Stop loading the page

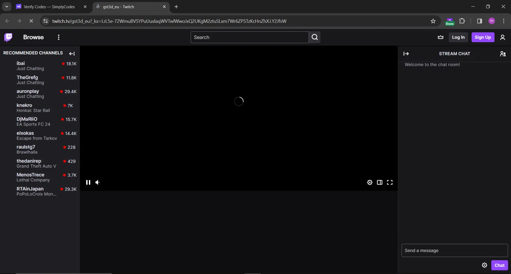(x=31, y=21)
